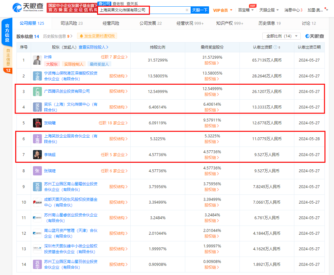Screen dimensions: 334x275
Task: Open 李瑞超 任职 5 家企业 link
Action: [x=114, y=155]
